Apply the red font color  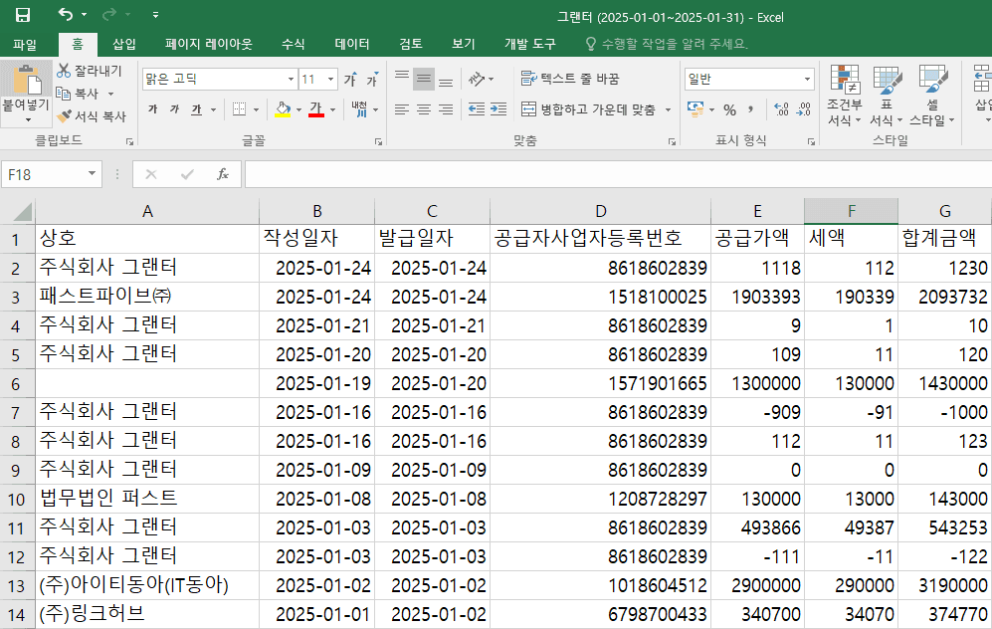click(x=315, y=109)
